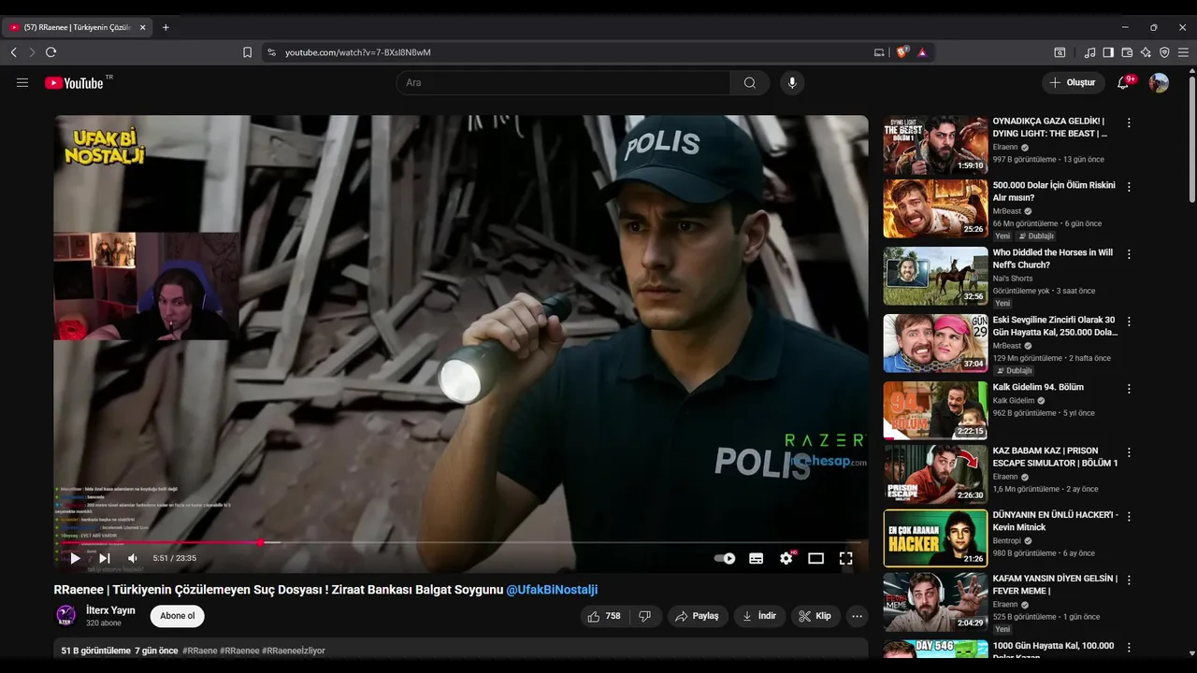
Task: Open video title Who Diddled the Horses
Action: point(1053,259)
